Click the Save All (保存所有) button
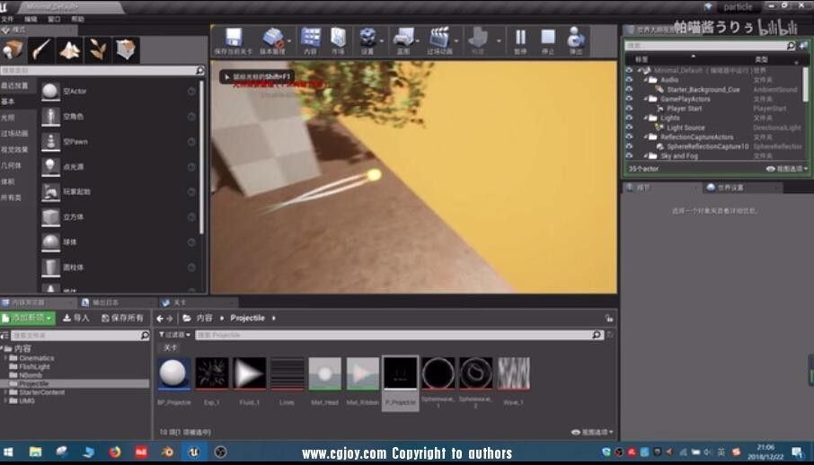814x465 pixels. point(122,318)
